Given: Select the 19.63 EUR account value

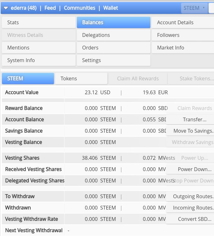Looking at the screenshot, I should (x=155, y=92).
